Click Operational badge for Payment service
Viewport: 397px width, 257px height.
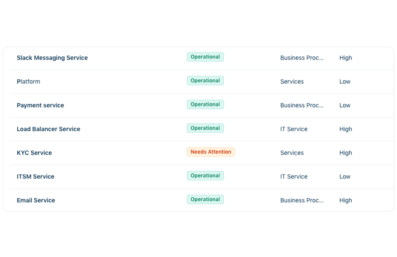click(205, 104)
